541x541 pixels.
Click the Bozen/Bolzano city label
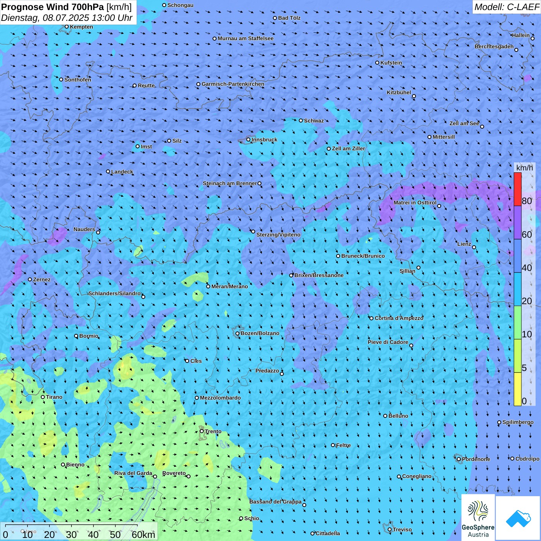[260, 333]
